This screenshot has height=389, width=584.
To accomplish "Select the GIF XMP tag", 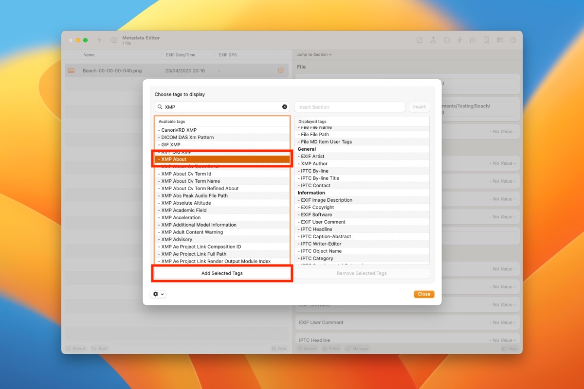I will pos(222,144).
